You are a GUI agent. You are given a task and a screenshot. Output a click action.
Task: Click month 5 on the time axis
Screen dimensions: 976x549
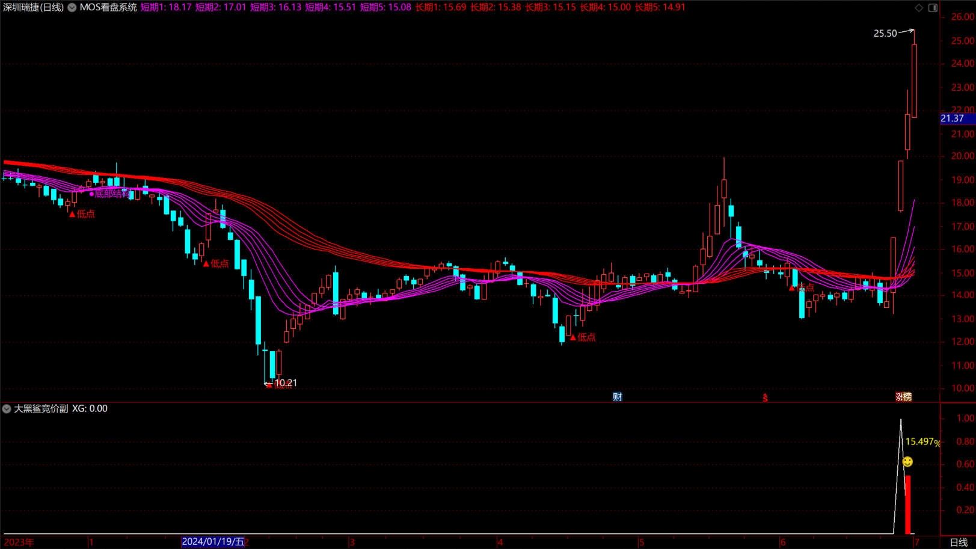point(642,542)
